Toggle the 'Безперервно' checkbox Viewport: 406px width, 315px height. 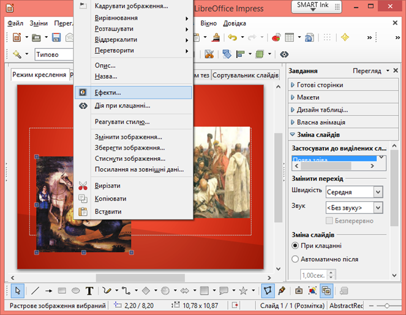(329, 221)
